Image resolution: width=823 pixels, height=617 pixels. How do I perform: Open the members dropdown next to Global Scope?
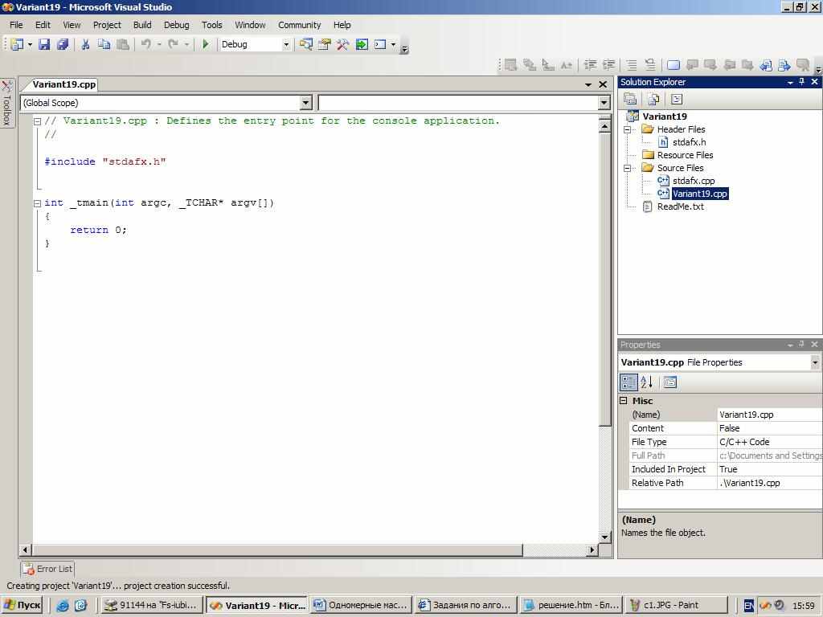604,103
